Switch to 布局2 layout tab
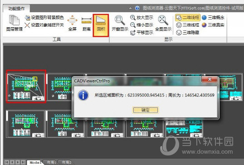 coord(66,163)
